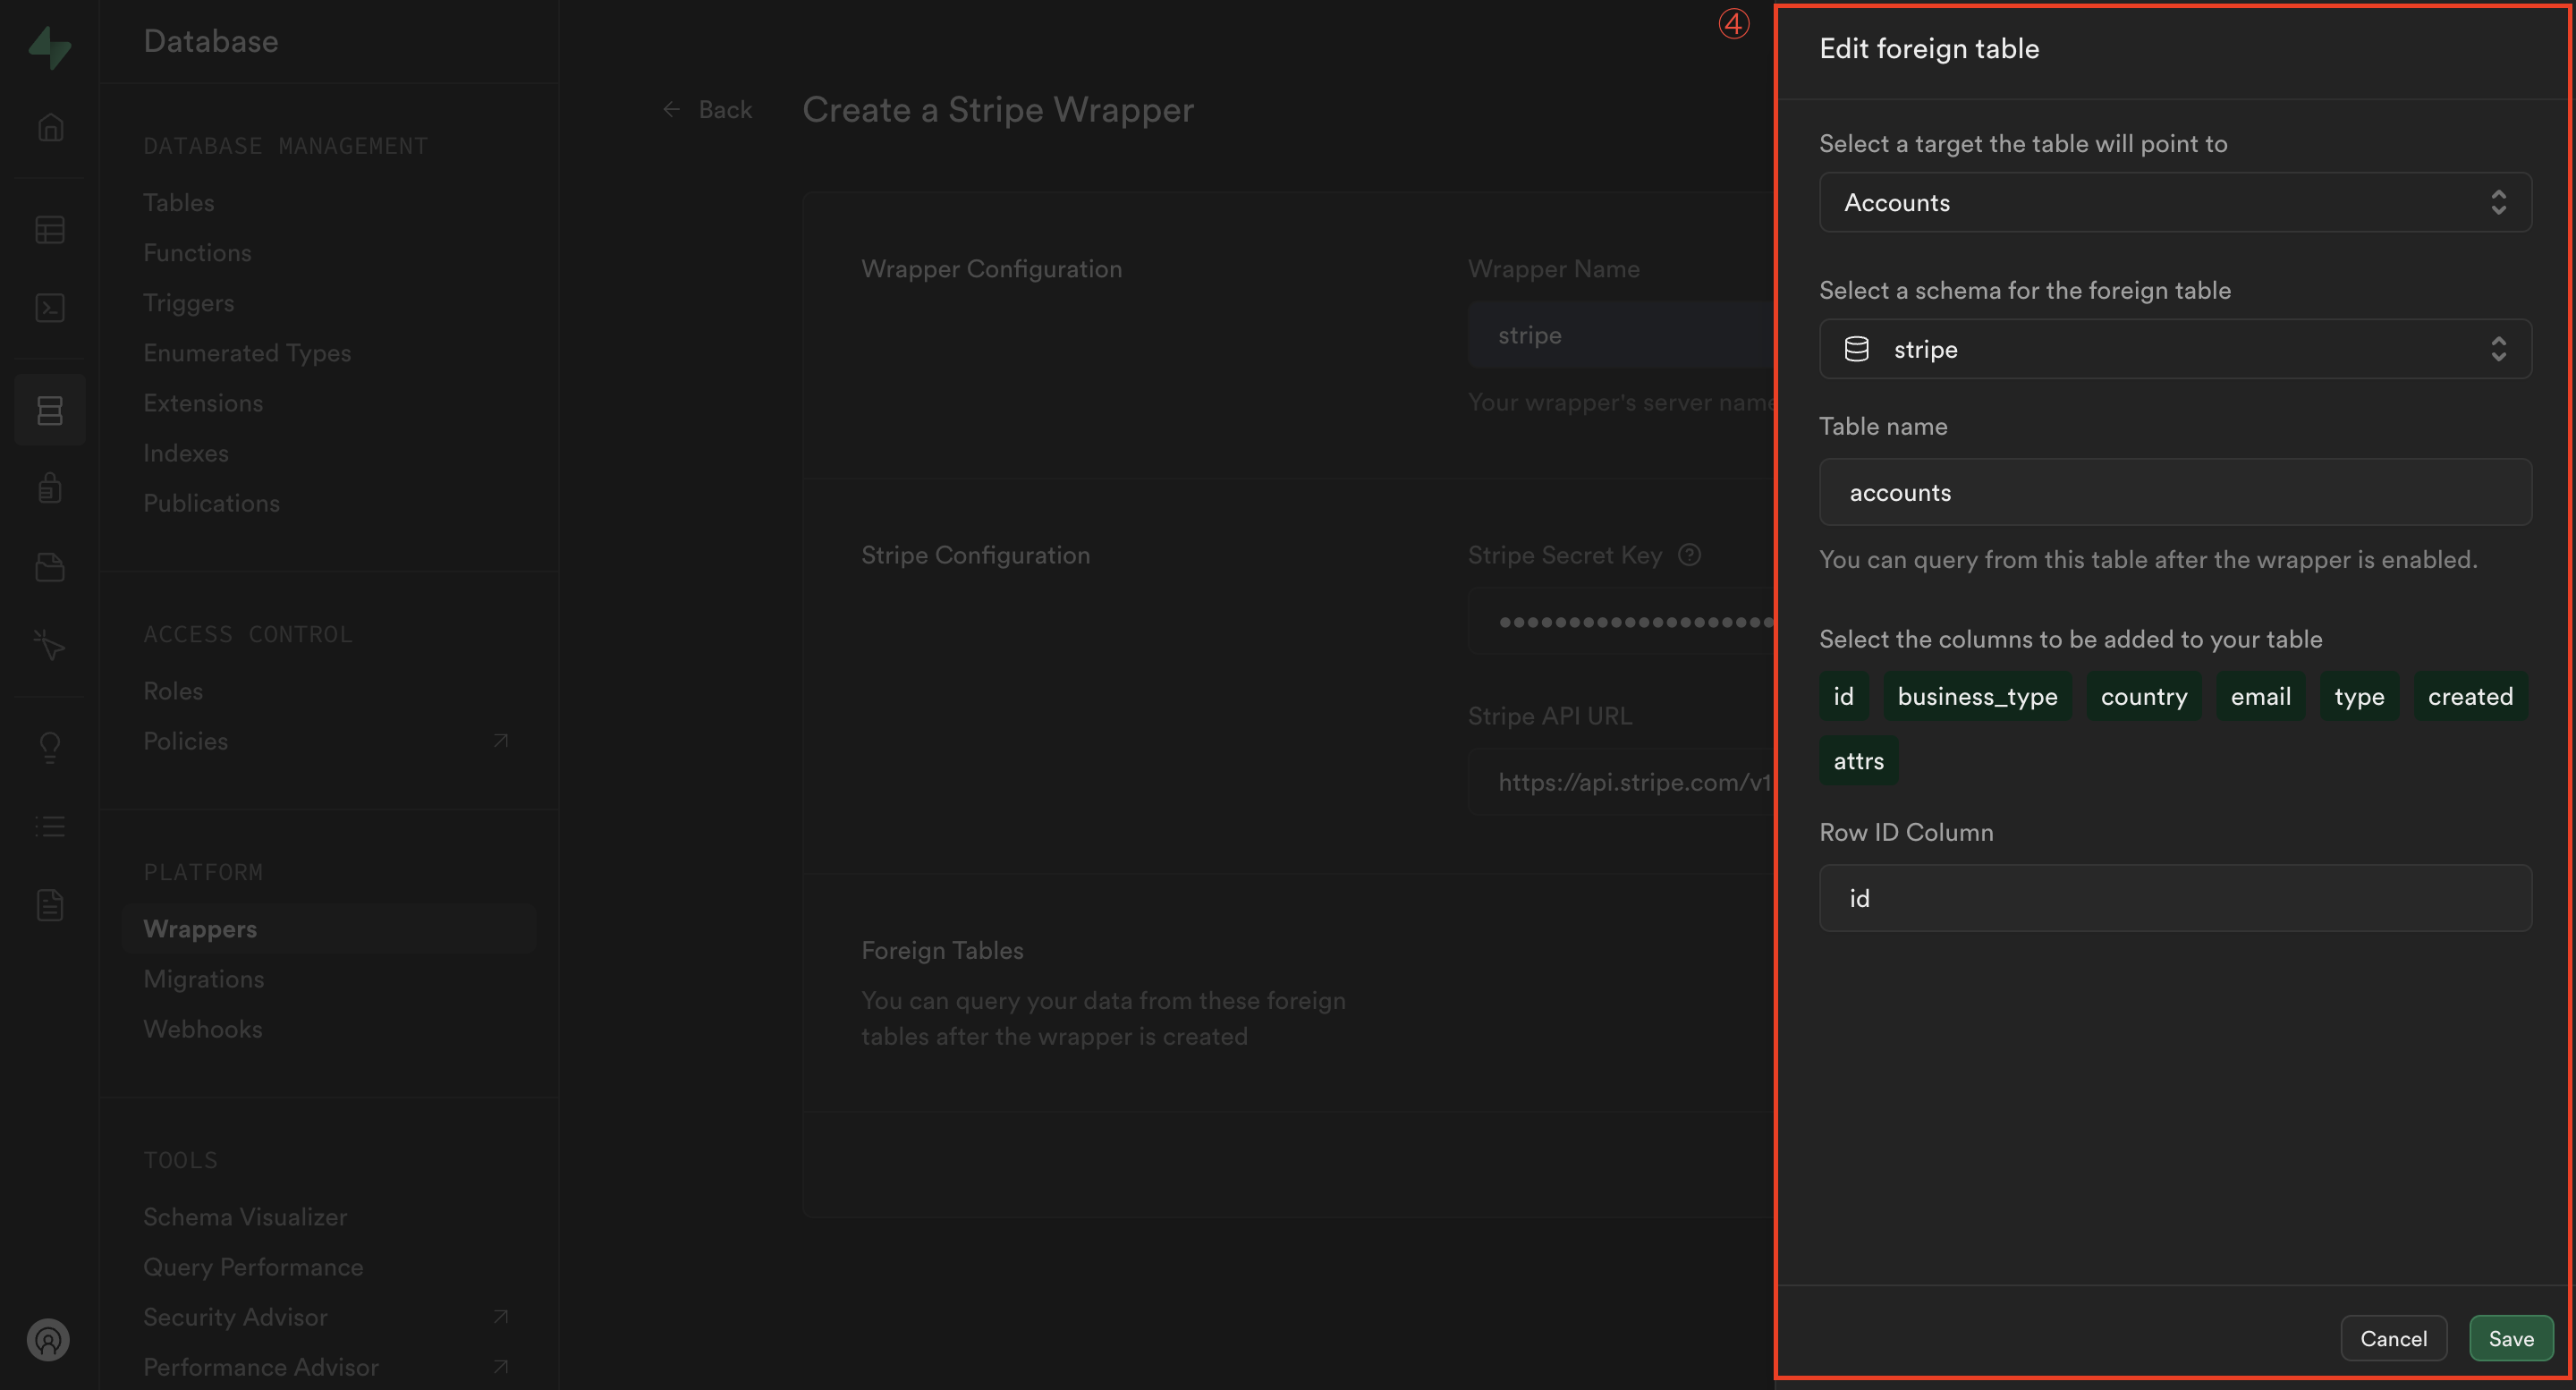Screen dimensions: 2576x1390
Task: Click the Cancel button in Edit foreign table
Action: click(x=2394, y=1337)
